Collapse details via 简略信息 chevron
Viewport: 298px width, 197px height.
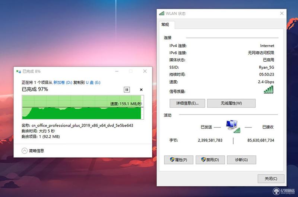pos(25,151)
